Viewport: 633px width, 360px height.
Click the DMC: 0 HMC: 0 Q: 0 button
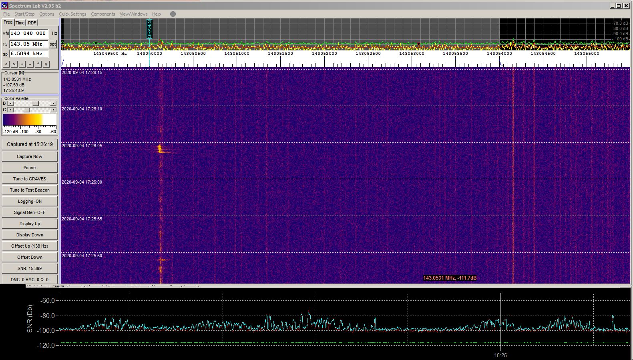point(30,280)
